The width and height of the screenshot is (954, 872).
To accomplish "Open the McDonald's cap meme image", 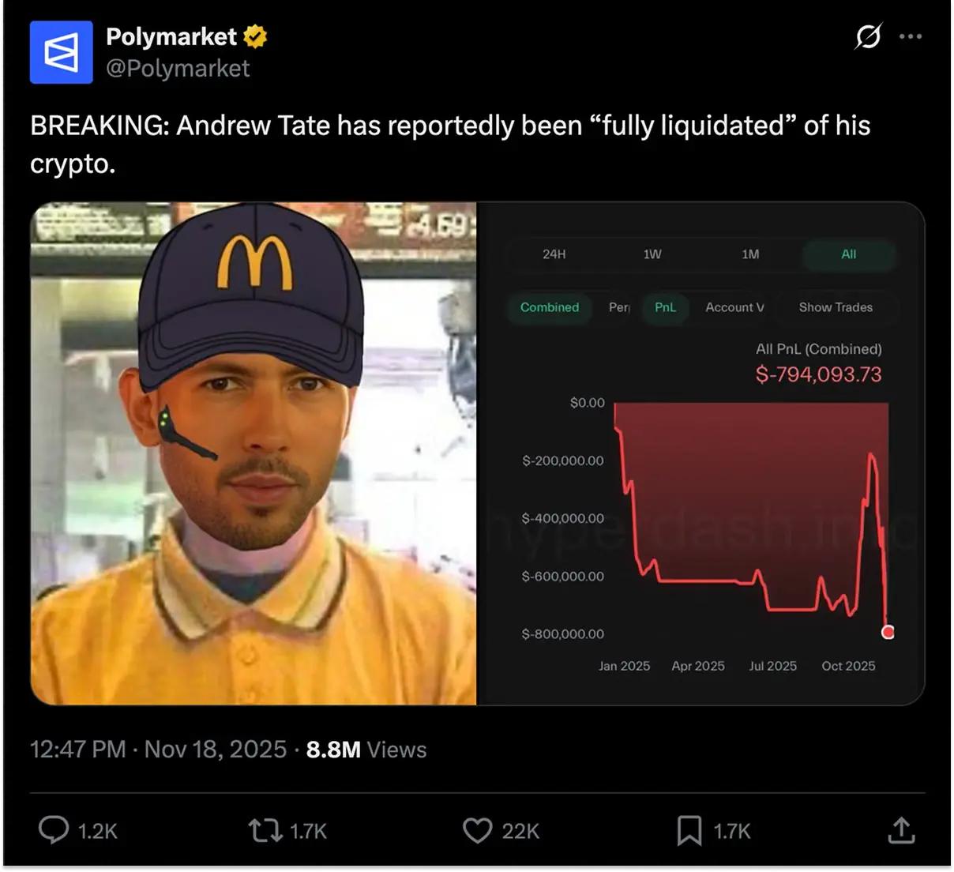I will tap(253, 453).
